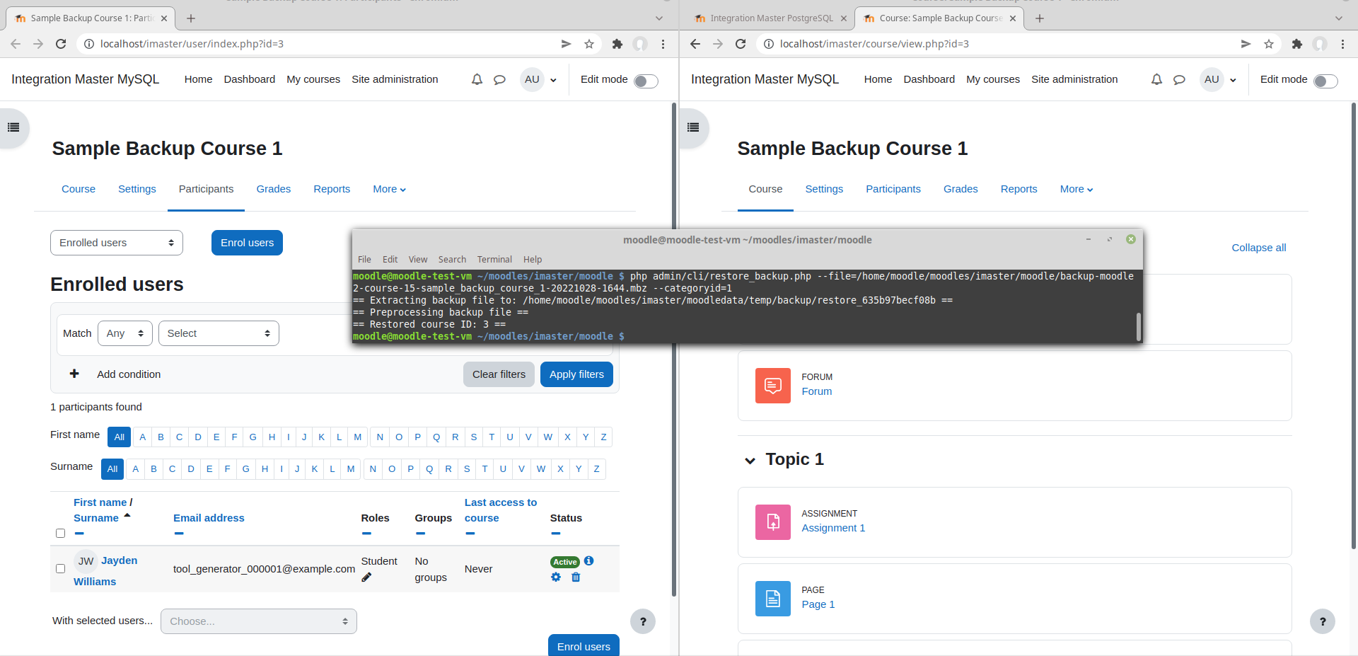Toggle Edit mode switch in right window
The height and width of the screenshot is (656, 1358).
1325,81
